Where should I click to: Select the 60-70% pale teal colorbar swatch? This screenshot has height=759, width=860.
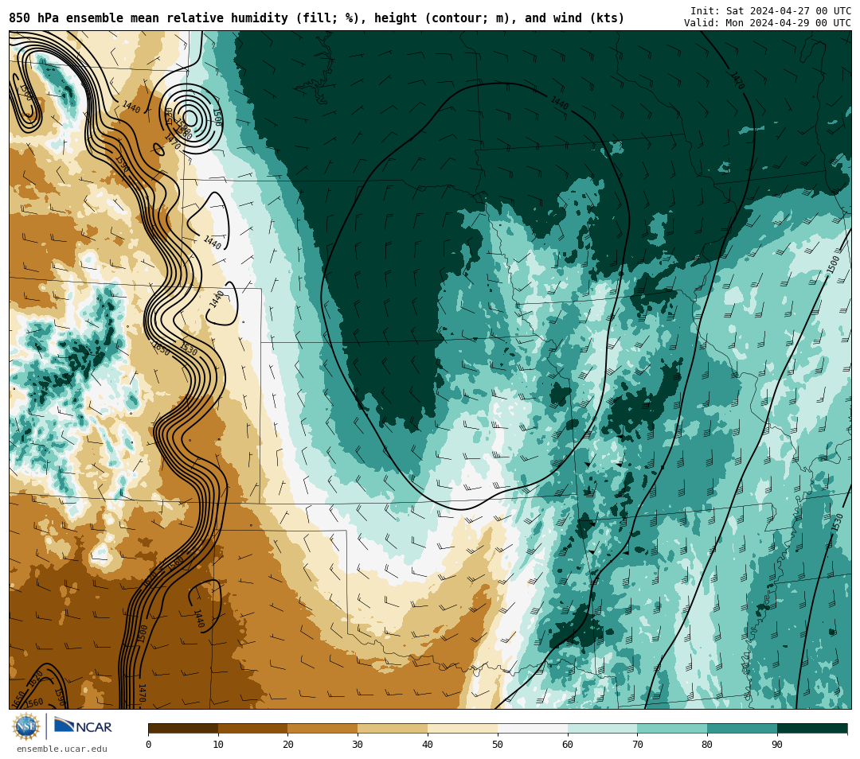point(602,728)
